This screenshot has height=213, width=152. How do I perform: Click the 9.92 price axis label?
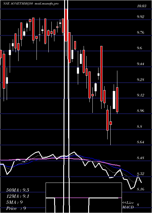(x=140, y=17)
